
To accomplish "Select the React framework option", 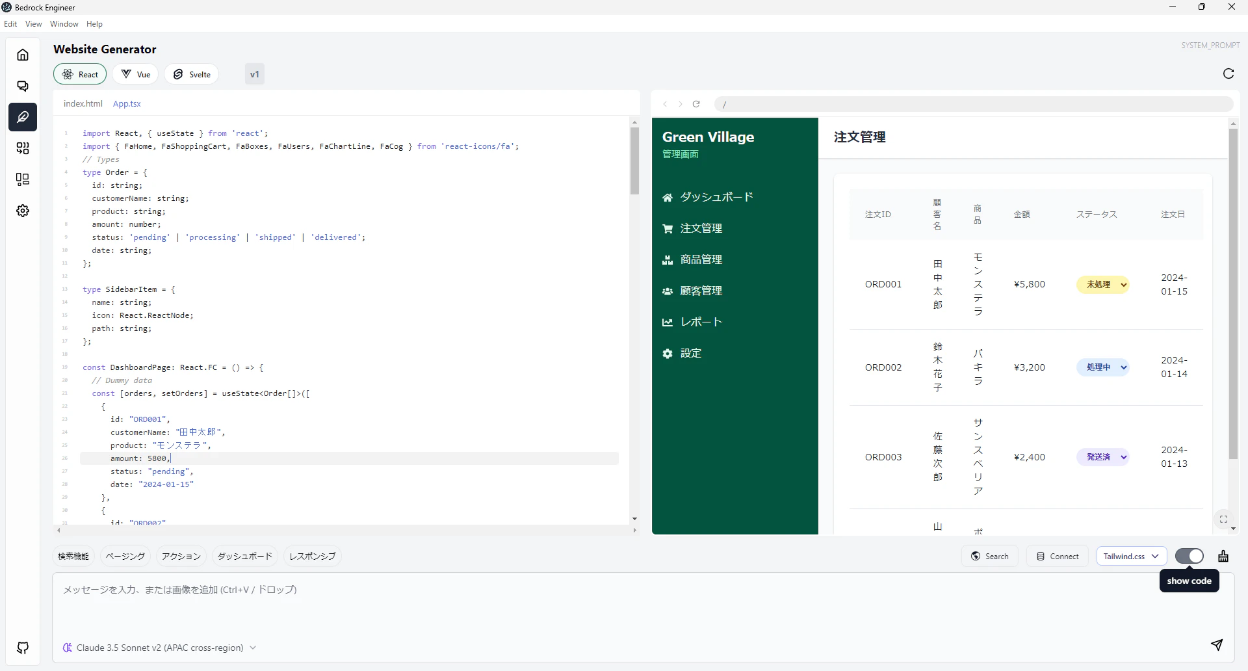I will pyautogui.click(x=80, y=74).
